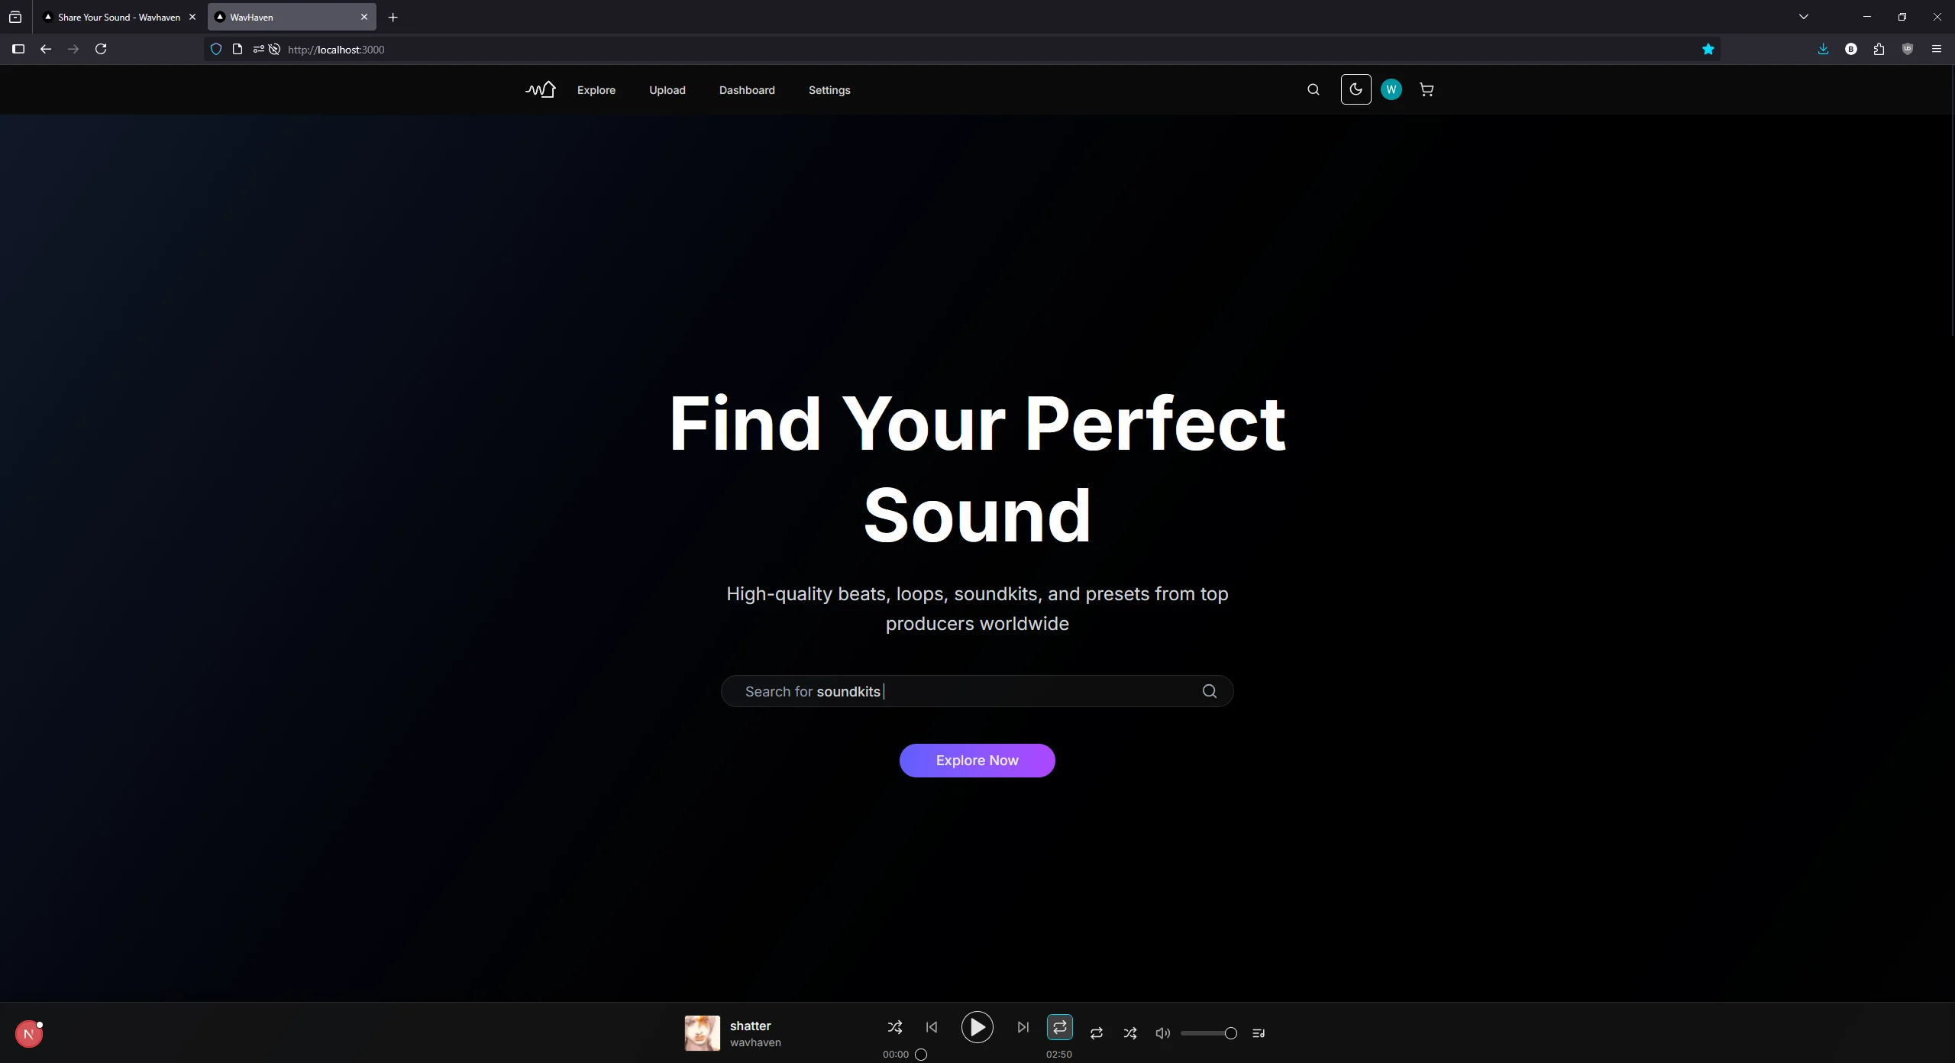Viewport: 1955px width, 1063px height.
Task: Mute audio with the speaker icon
Action: [1162, 1033]
